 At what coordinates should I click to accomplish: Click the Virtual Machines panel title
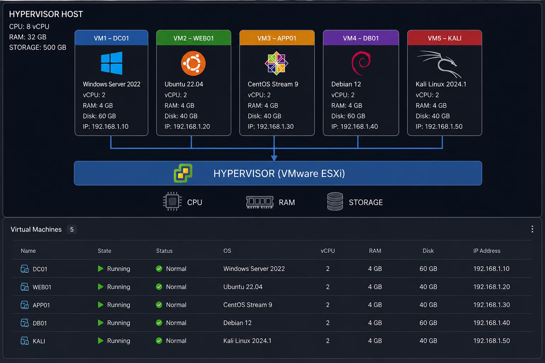pos(36,229)
